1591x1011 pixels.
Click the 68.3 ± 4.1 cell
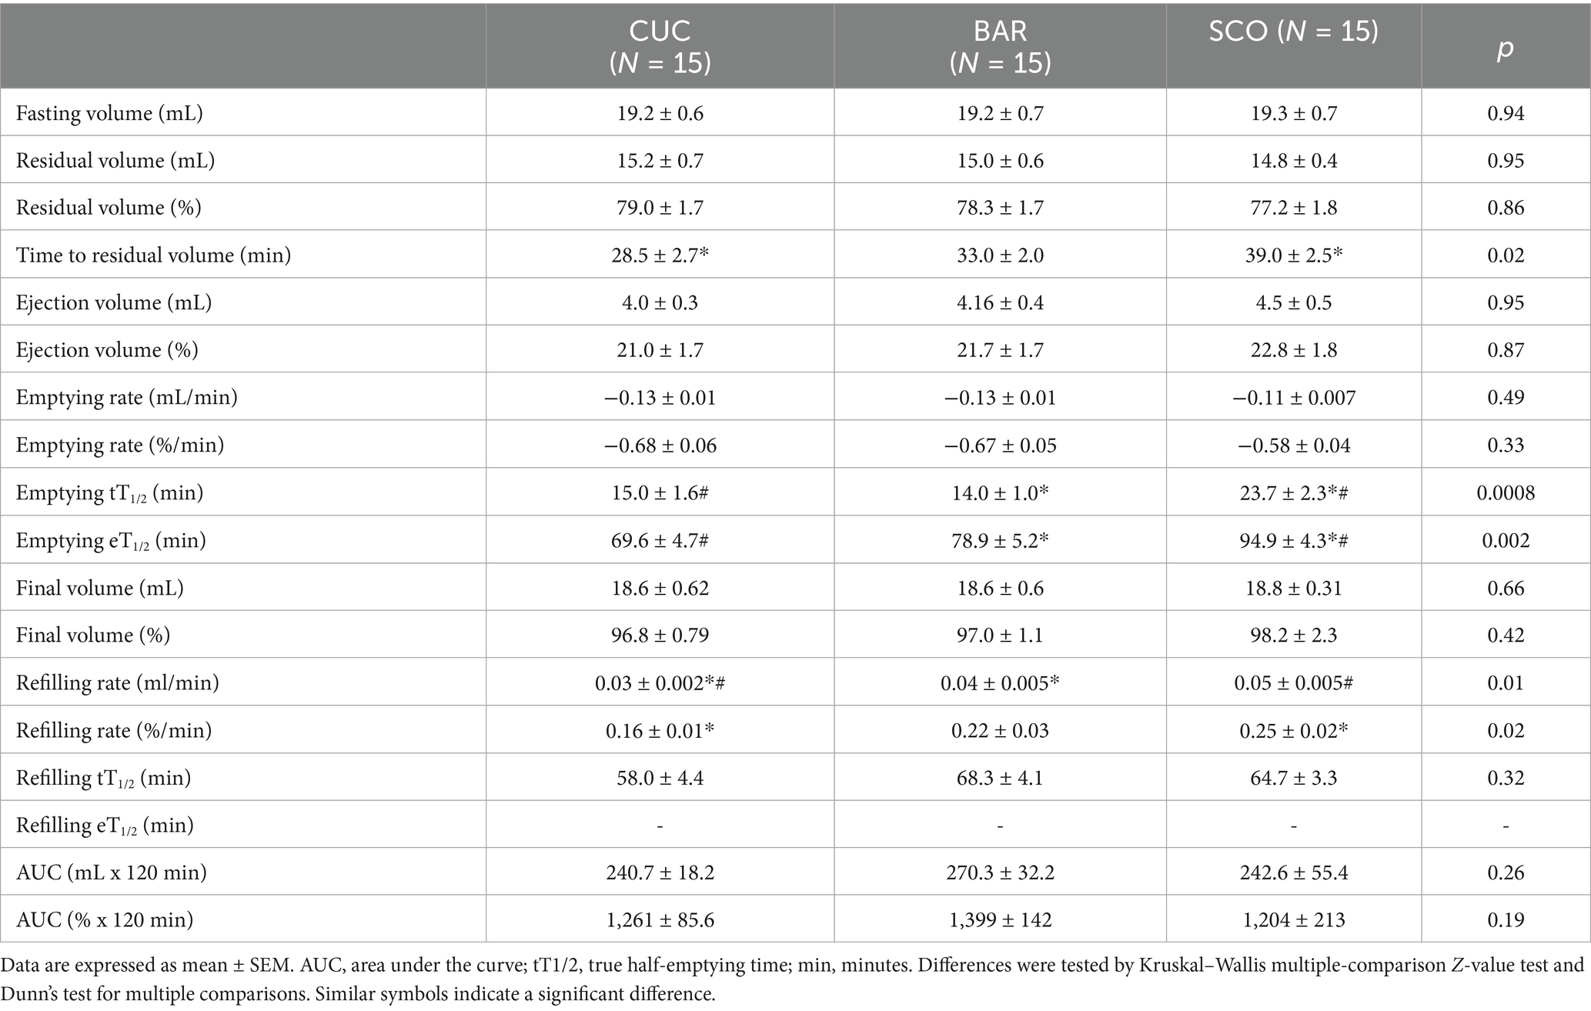(x=1000, y=779)
